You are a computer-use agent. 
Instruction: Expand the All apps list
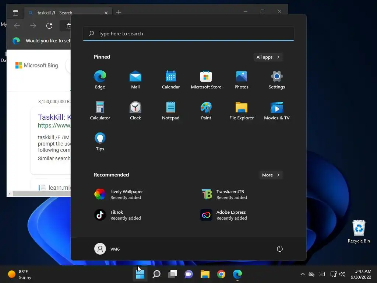click(268, 57)
